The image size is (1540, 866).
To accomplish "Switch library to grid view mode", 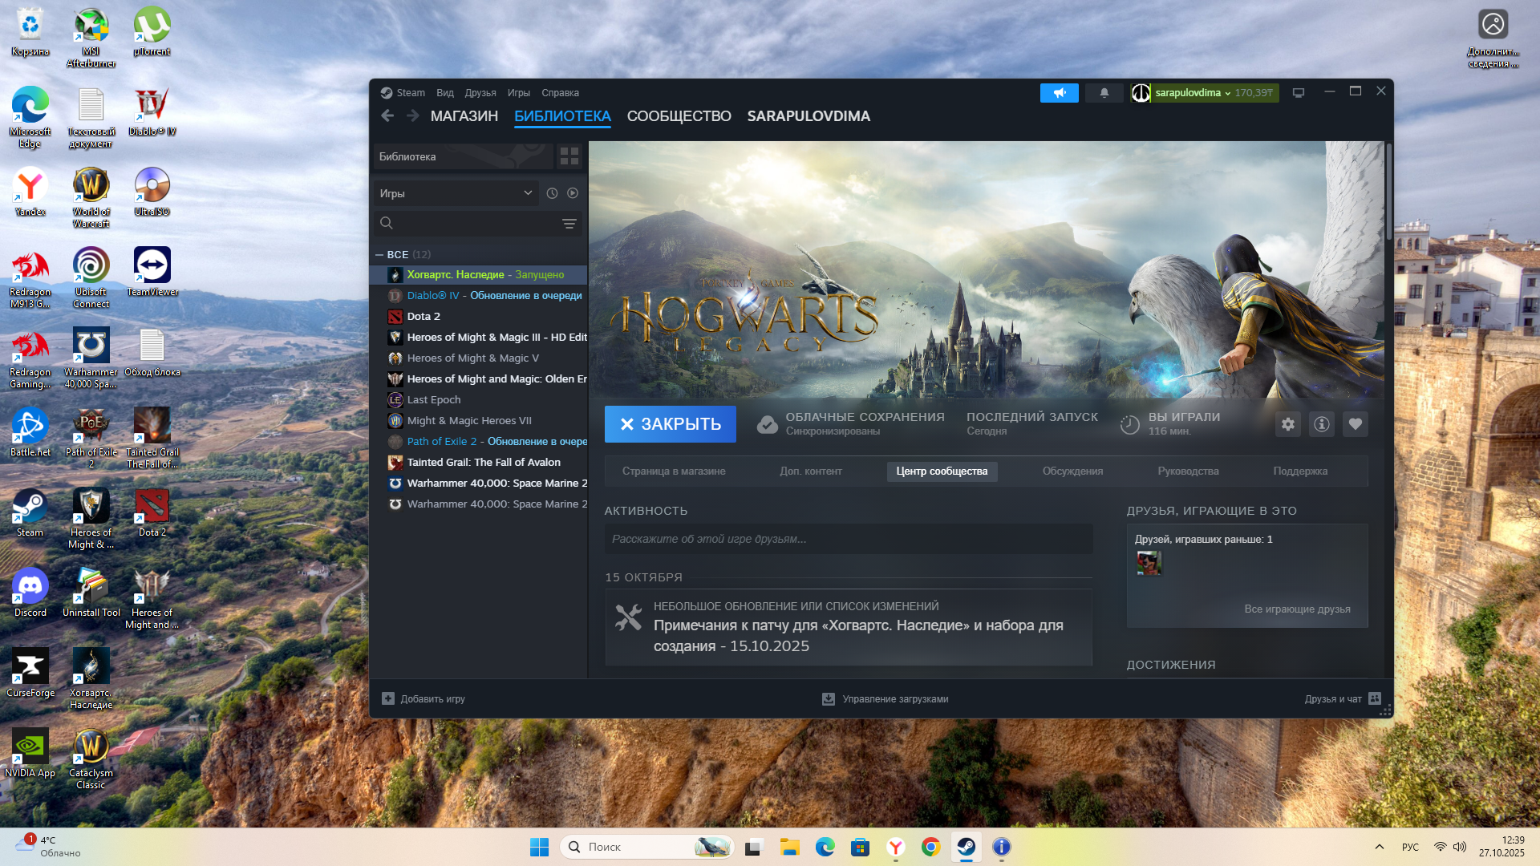I will pos(569,156).
